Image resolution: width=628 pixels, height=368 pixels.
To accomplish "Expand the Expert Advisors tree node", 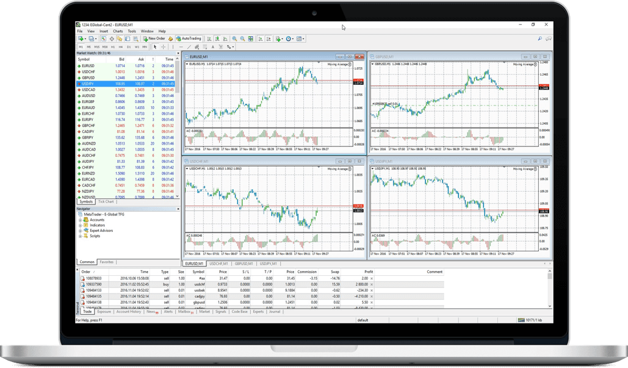I will 80,230.
